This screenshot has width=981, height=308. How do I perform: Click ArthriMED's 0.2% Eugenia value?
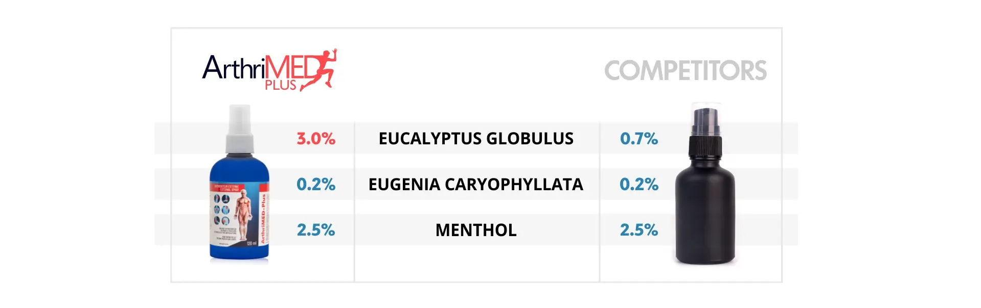click(316, 184)
